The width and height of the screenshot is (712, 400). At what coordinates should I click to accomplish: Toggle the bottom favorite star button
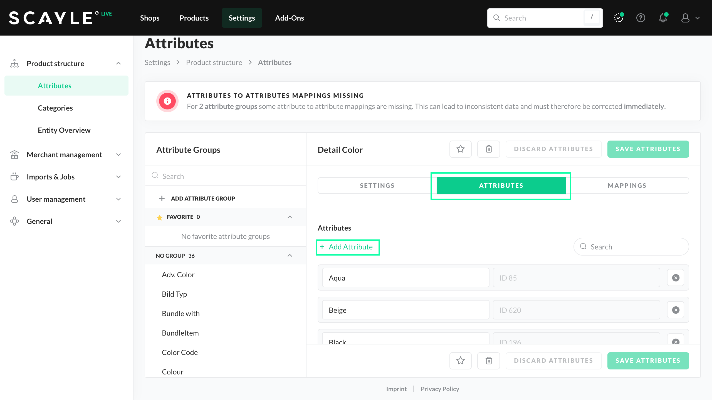461,361
